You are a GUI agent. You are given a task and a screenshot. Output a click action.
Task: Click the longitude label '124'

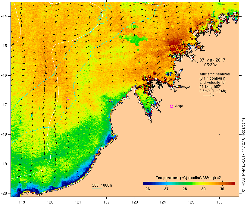tap(163, 202)
